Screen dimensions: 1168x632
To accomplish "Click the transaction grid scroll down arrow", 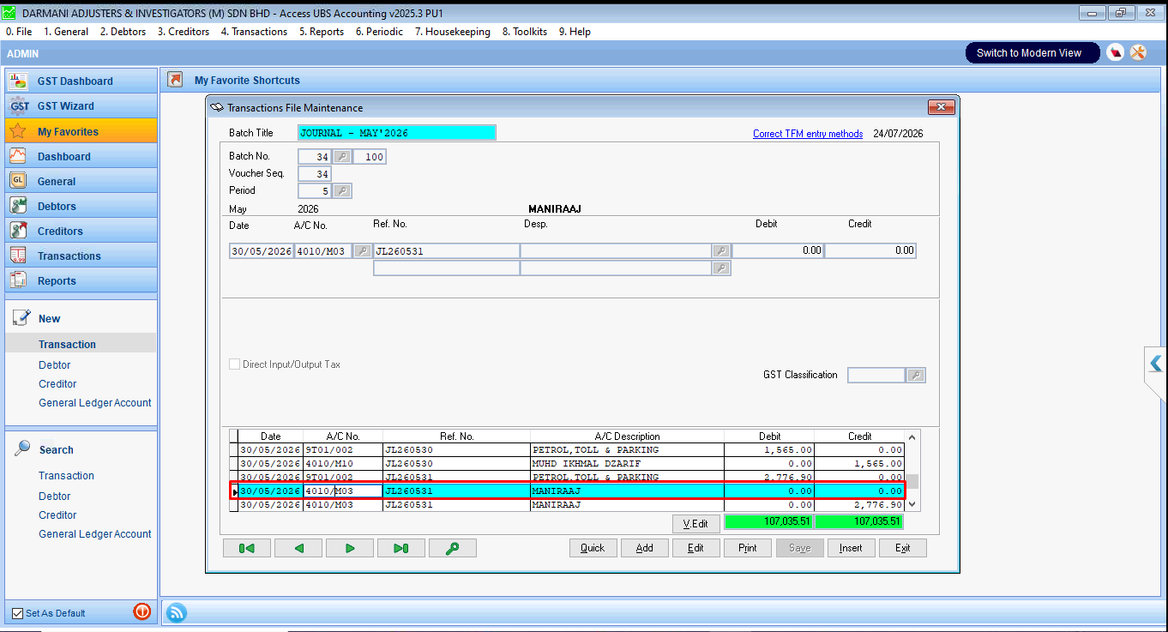I will tap(912, 505).
